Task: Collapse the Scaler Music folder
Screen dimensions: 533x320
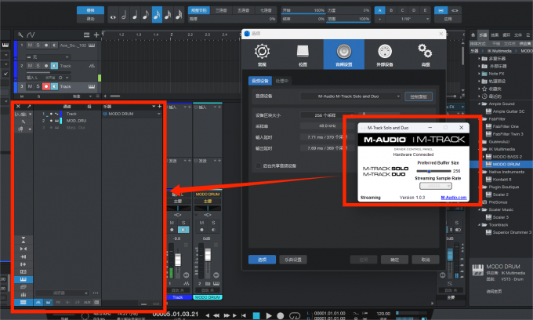Action: (479, 209)
